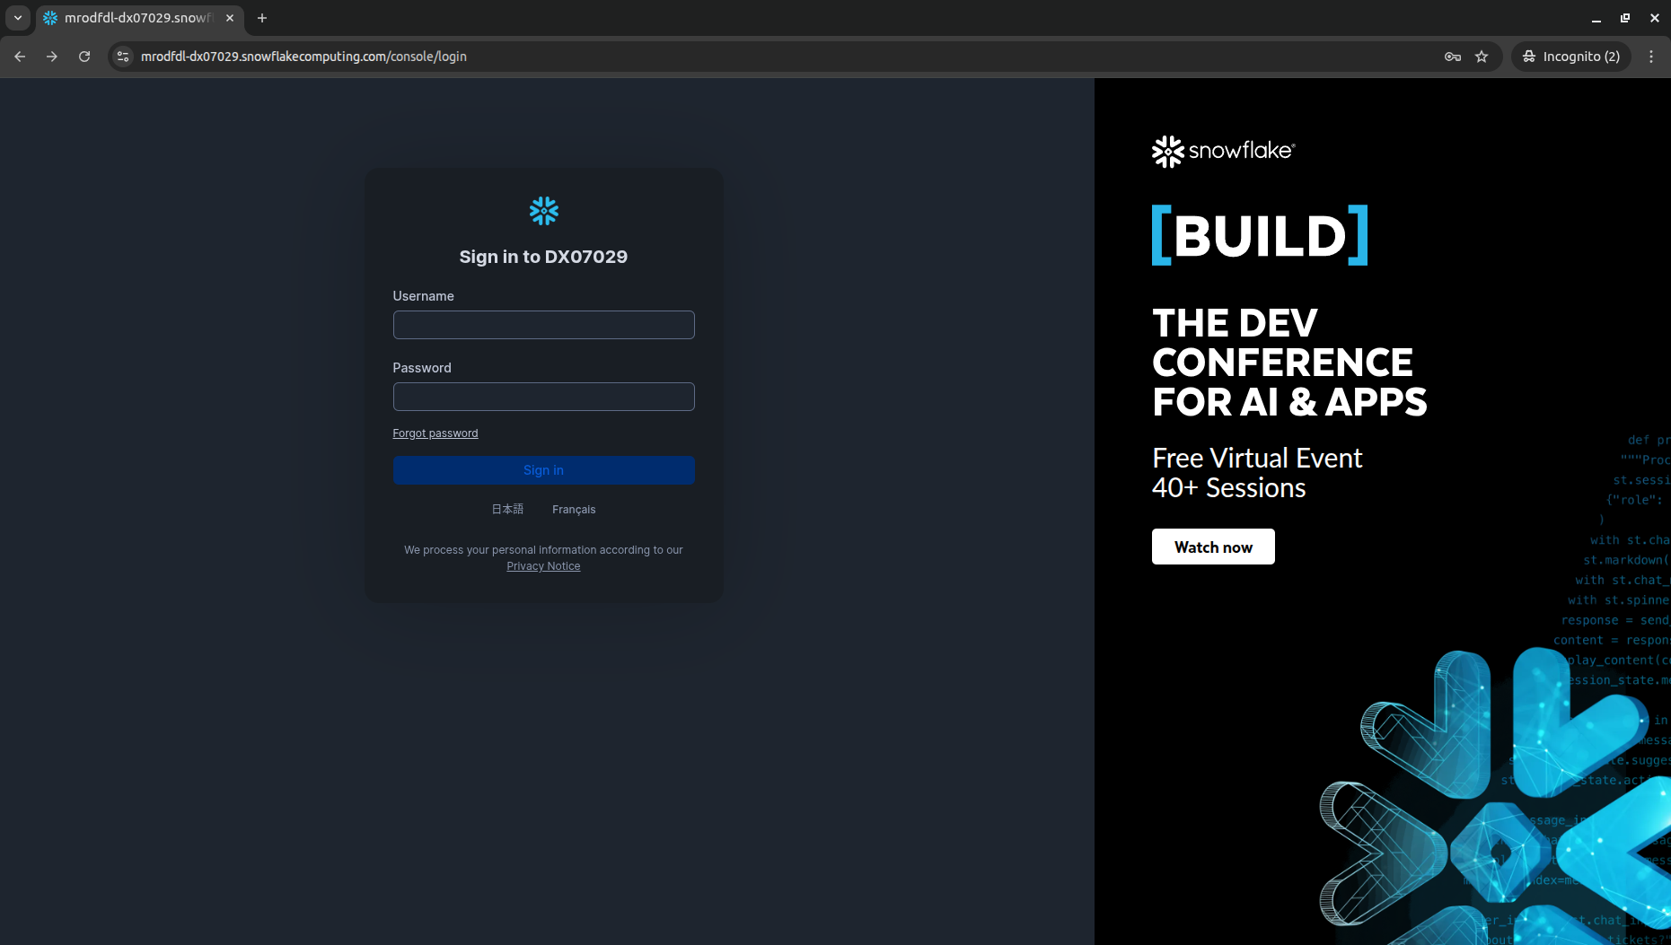1671x945 pixels.
Task: Select the mrodfdl-dx07029 browser tab
Action: 139,18
